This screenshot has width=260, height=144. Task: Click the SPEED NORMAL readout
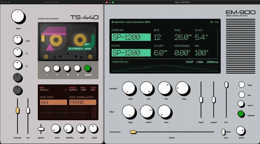tap(73, 88)
